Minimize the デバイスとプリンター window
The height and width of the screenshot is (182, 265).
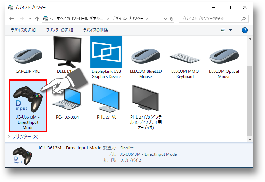[x=213, y=7]
